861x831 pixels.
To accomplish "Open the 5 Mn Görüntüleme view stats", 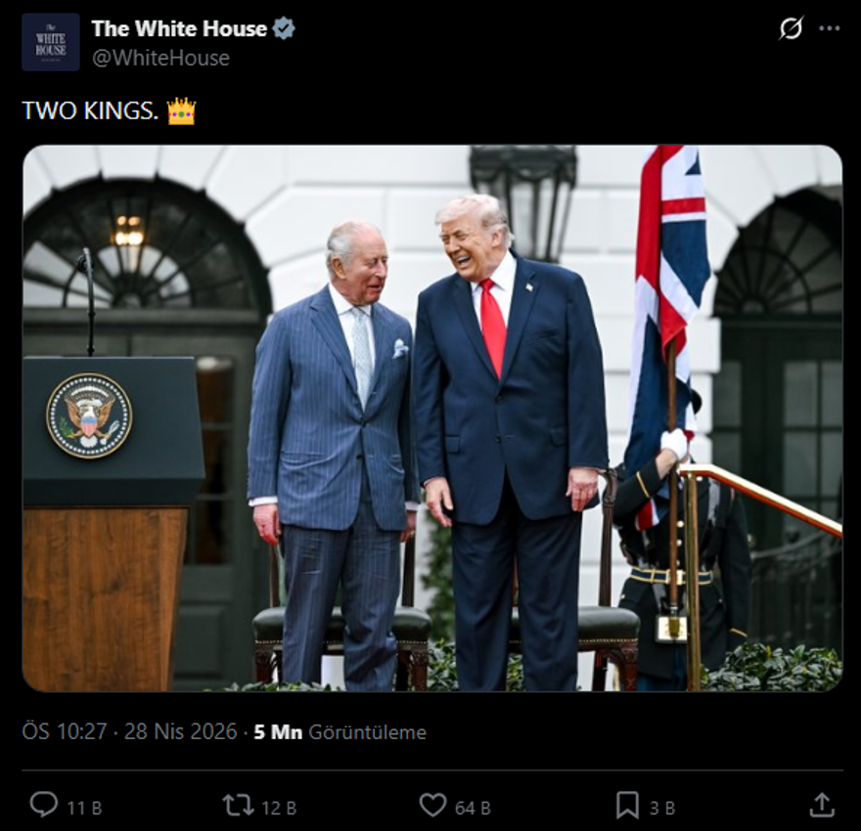I will pos(340,732).
